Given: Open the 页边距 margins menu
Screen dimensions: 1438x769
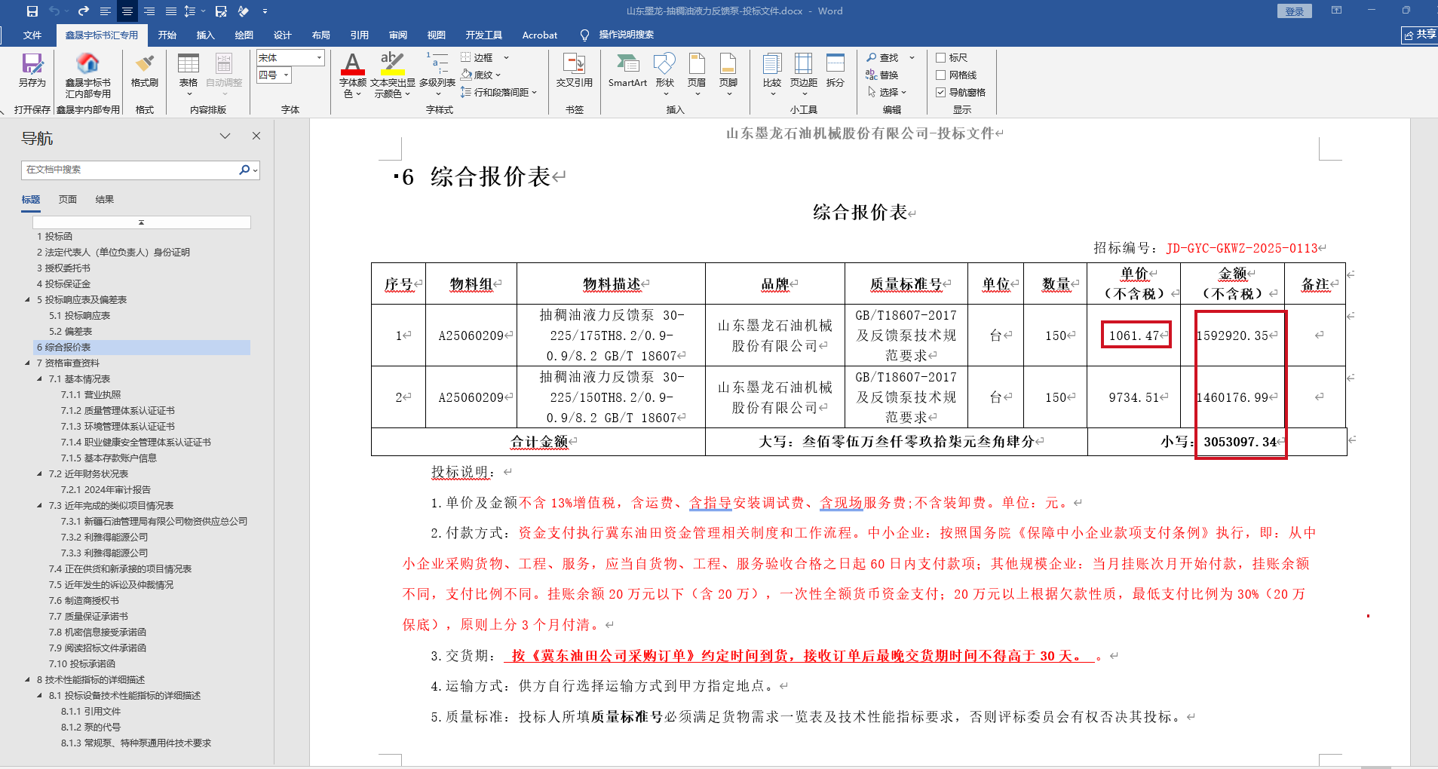Looking at the screenshot, I should click(x=804, y=75).
